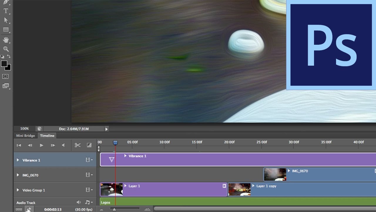Step forward to the next frame
This screenshot has height=212, width=376.
(x=53, y=145)
